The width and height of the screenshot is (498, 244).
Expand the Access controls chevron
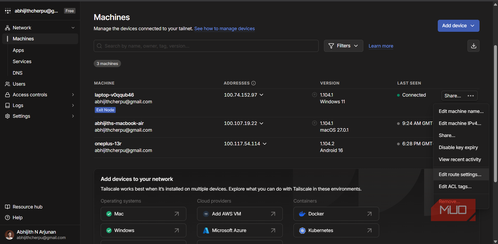(73, 95)
